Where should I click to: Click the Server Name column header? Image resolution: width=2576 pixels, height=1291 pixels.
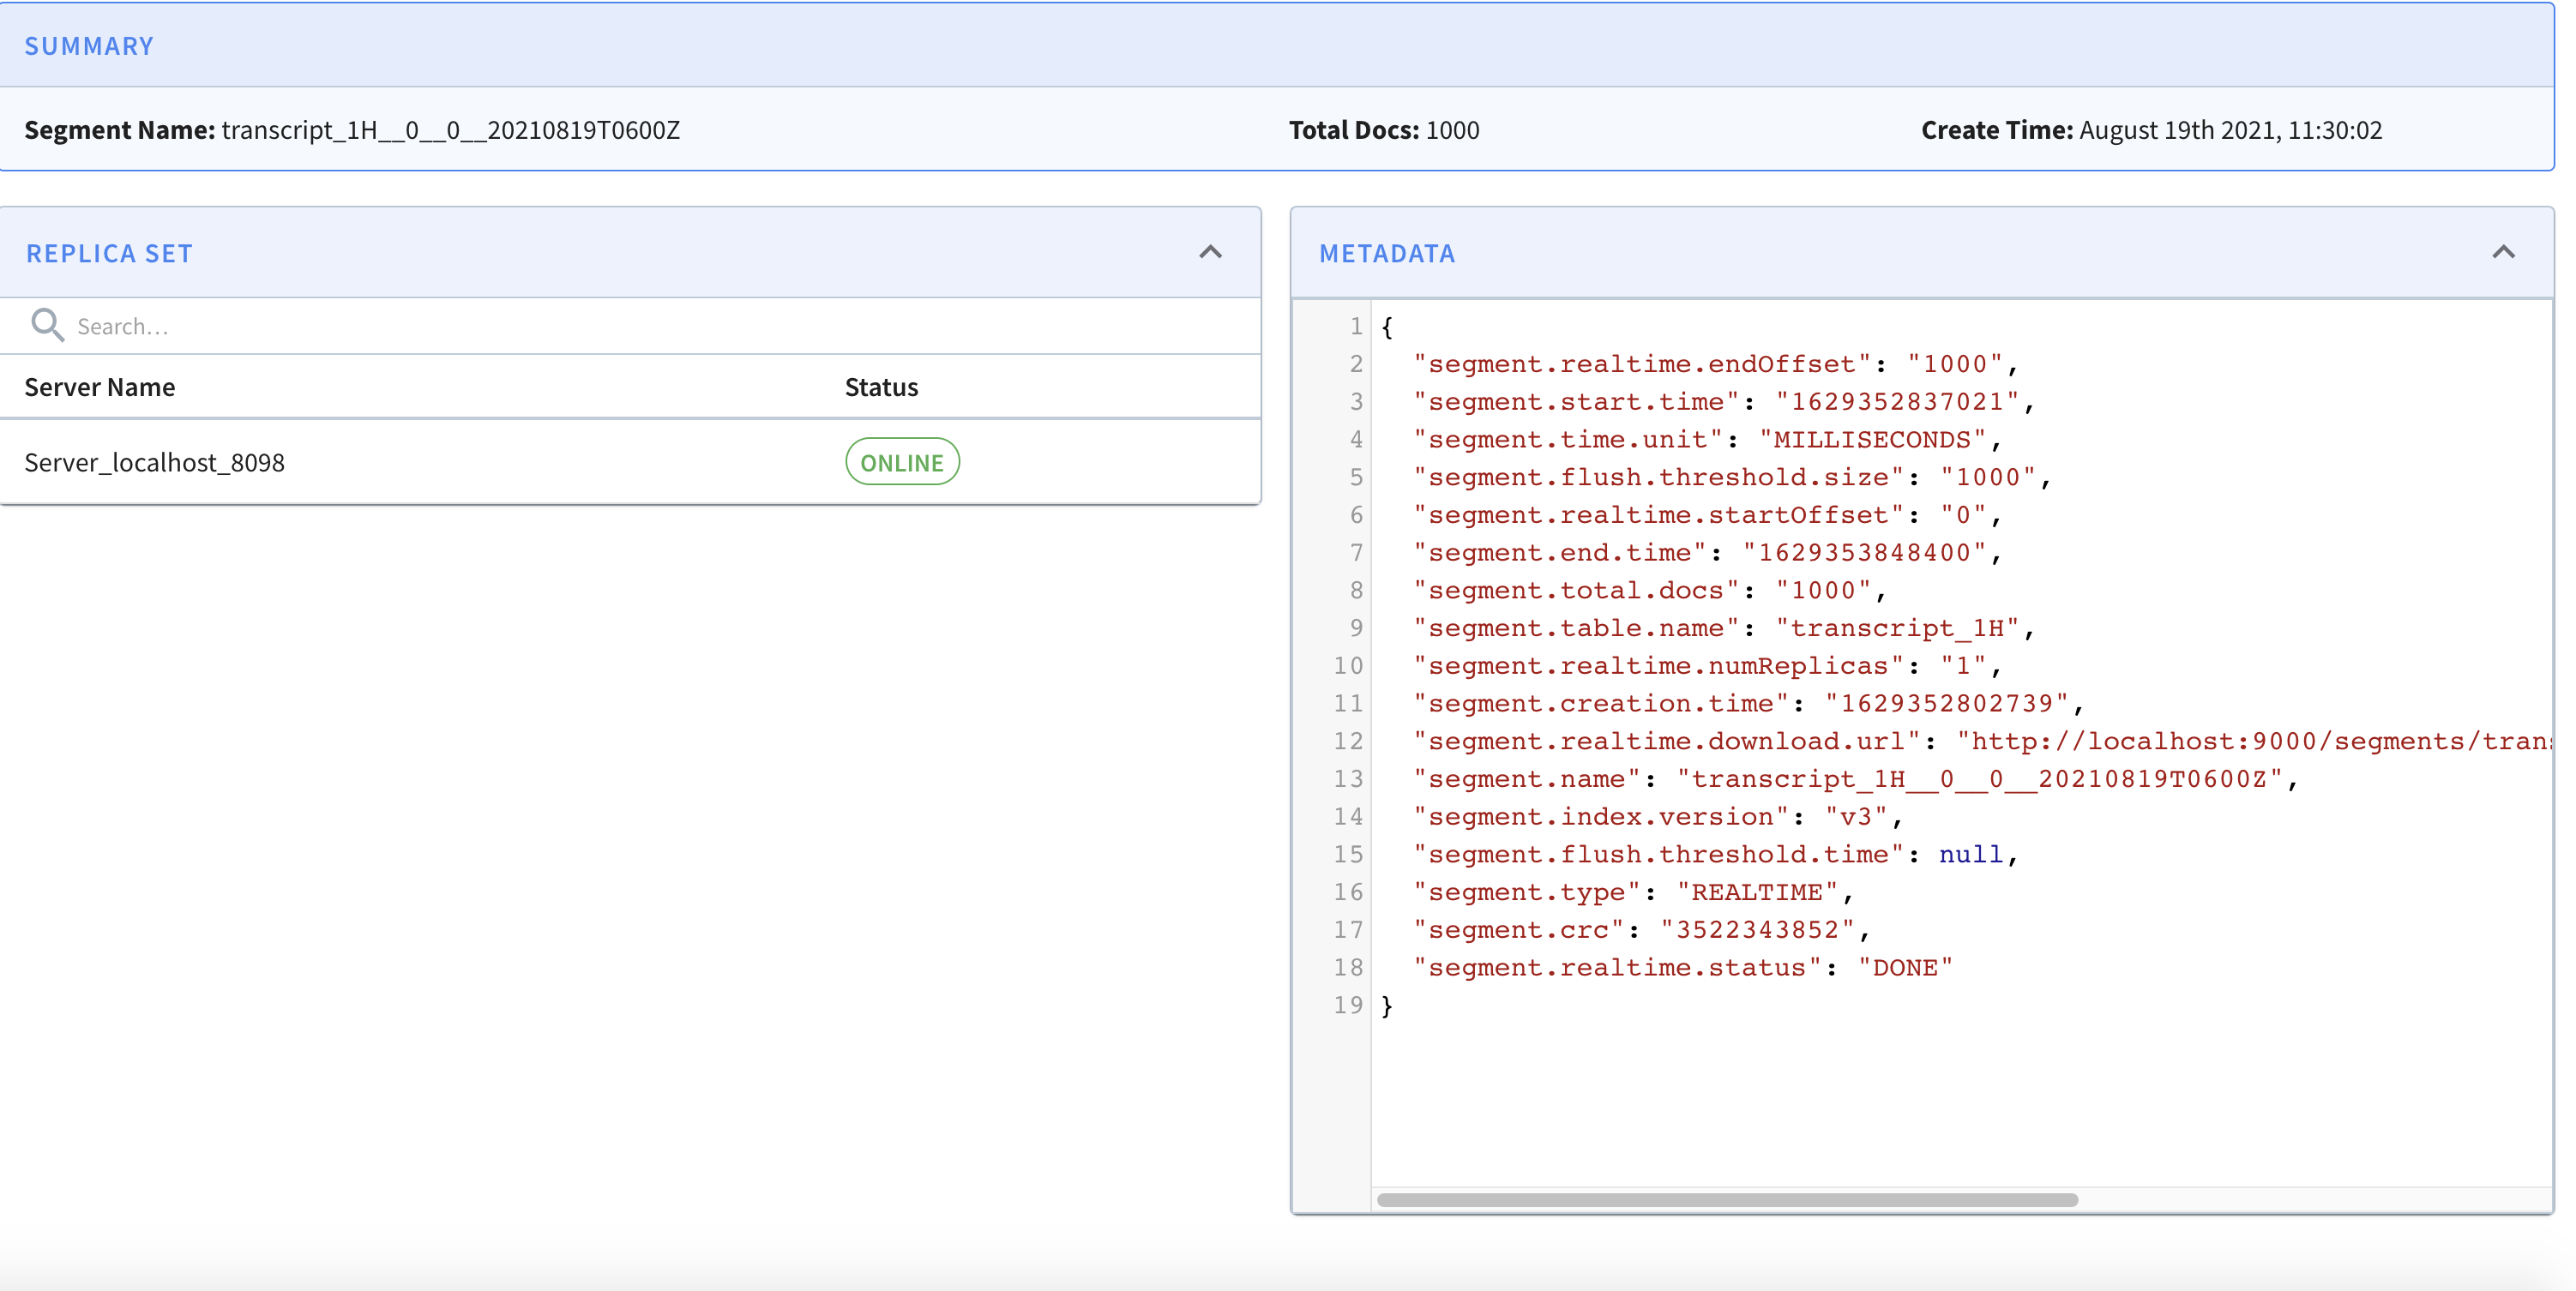point(100,387)
